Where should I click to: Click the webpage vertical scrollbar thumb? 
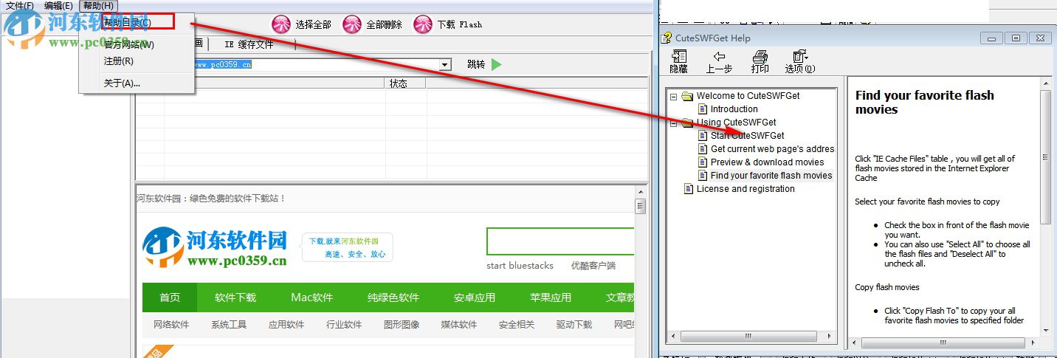641,206
